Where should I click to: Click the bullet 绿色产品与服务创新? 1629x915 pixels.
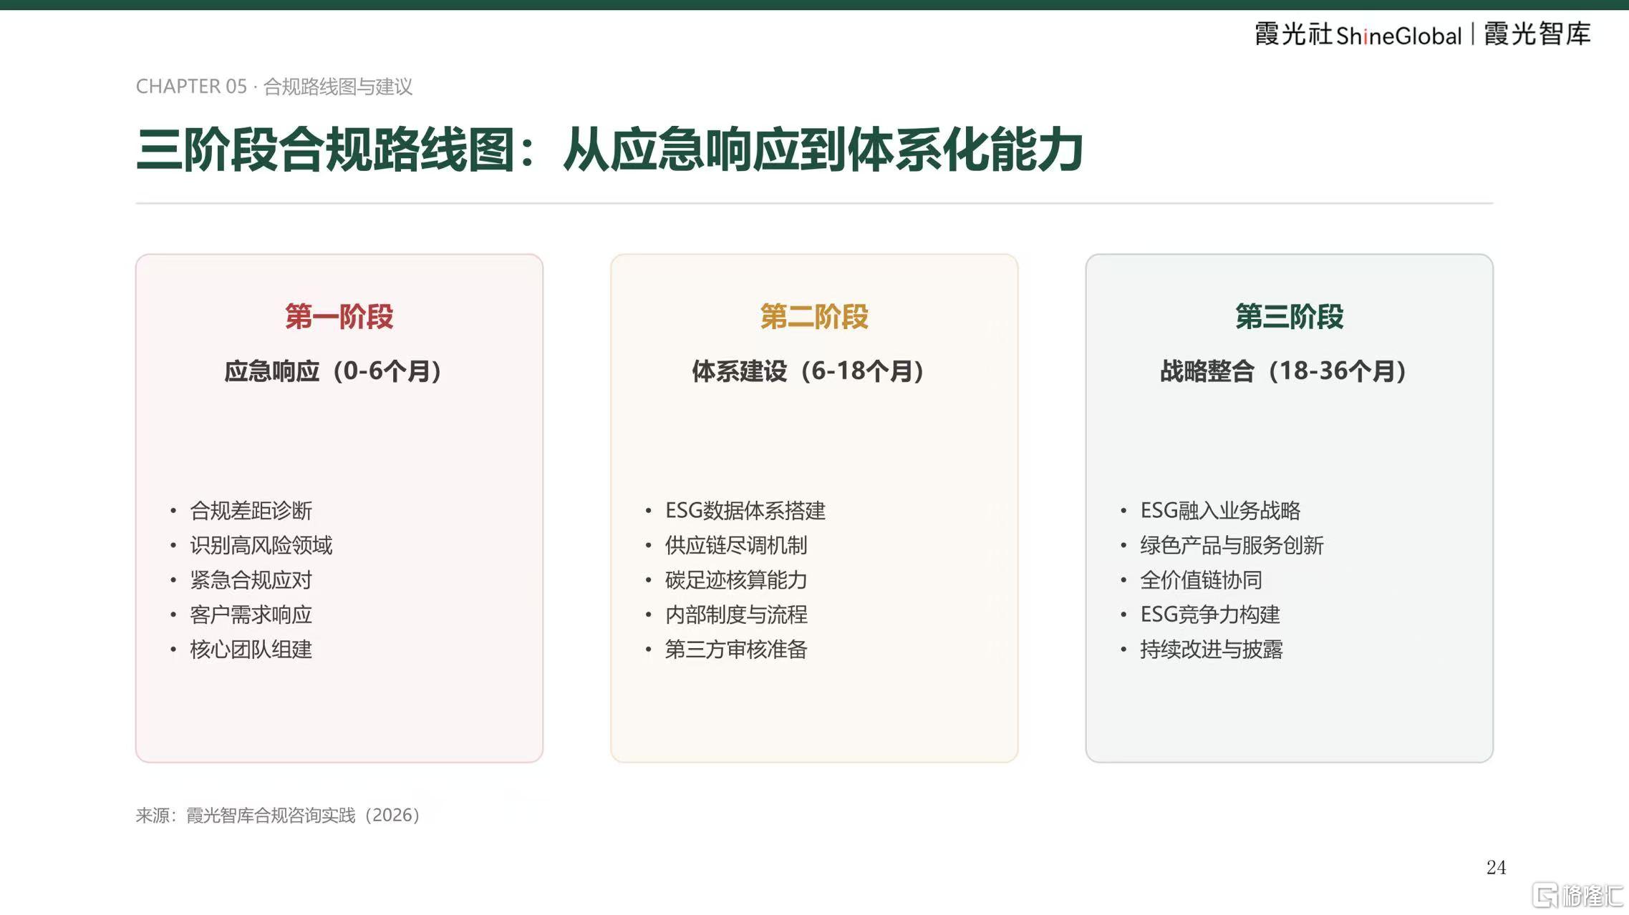pos(1232,545)
